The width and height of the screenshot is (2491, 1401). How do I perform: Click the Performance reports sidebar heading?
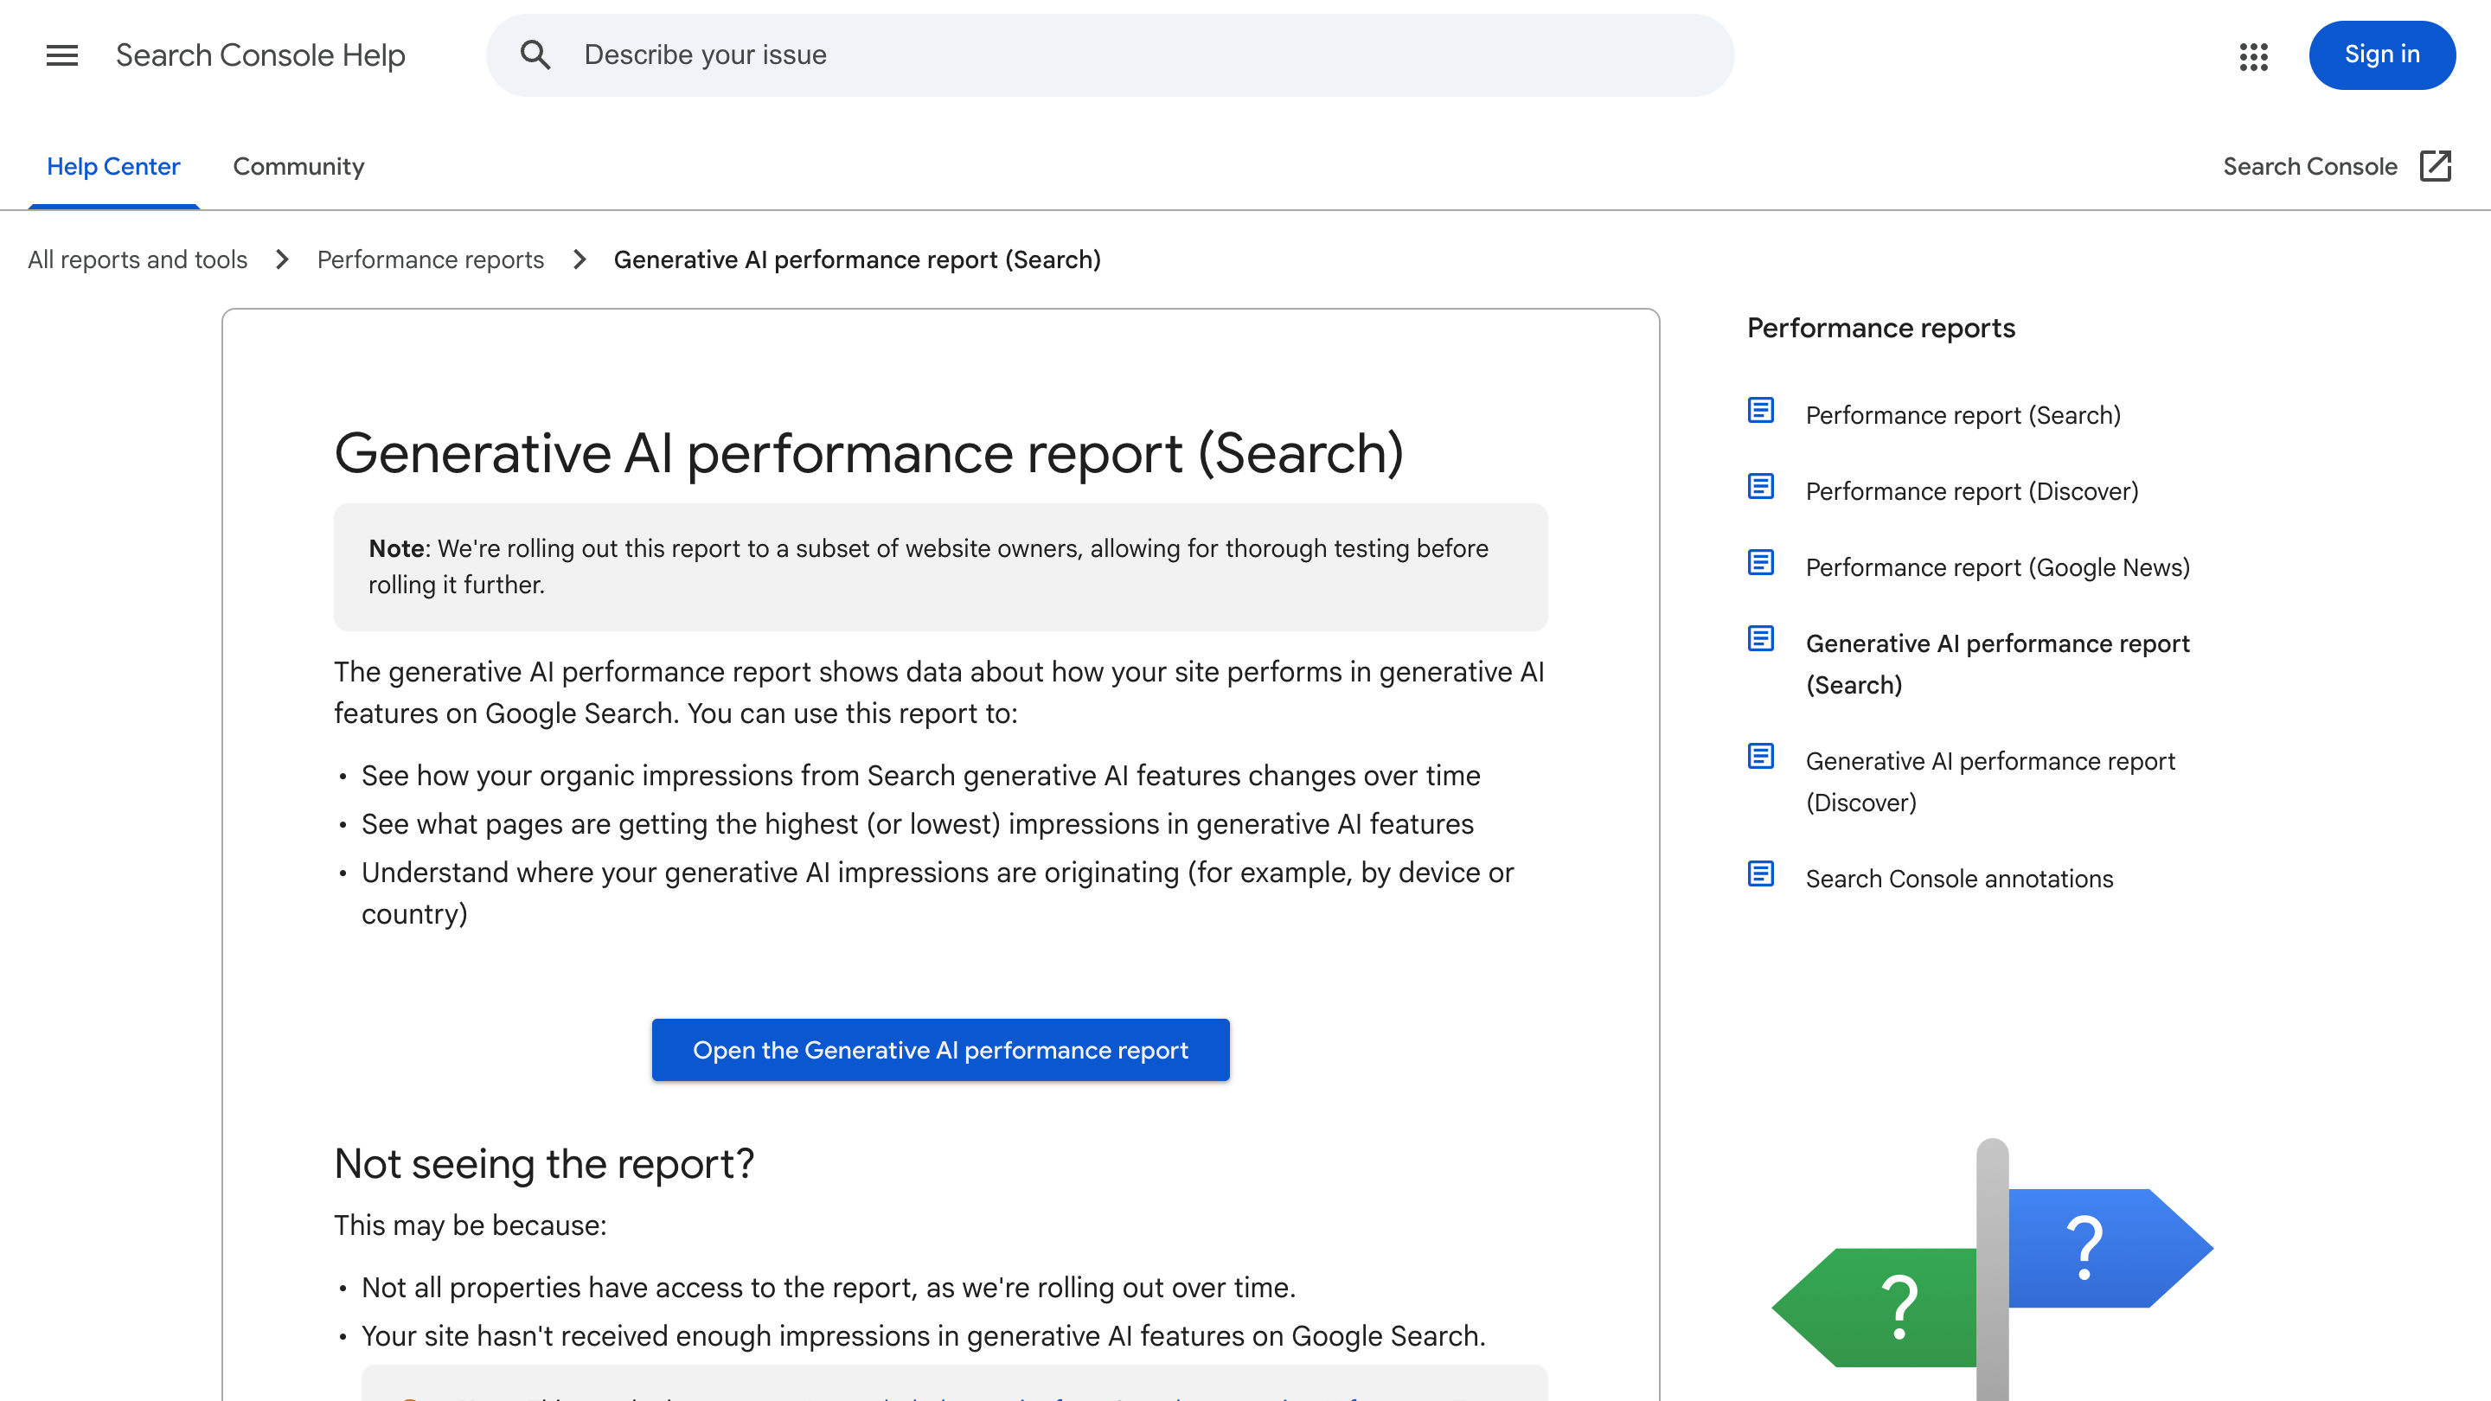[1881, 329]
